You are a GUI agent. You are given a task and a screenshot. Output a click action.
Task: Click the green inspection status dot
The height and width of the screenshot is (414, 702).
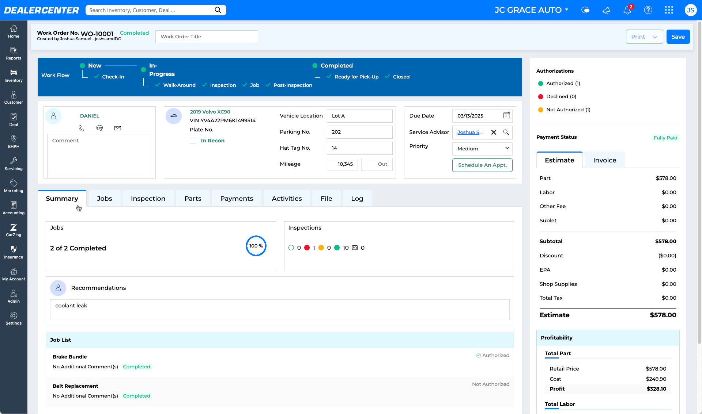(337, 248)
